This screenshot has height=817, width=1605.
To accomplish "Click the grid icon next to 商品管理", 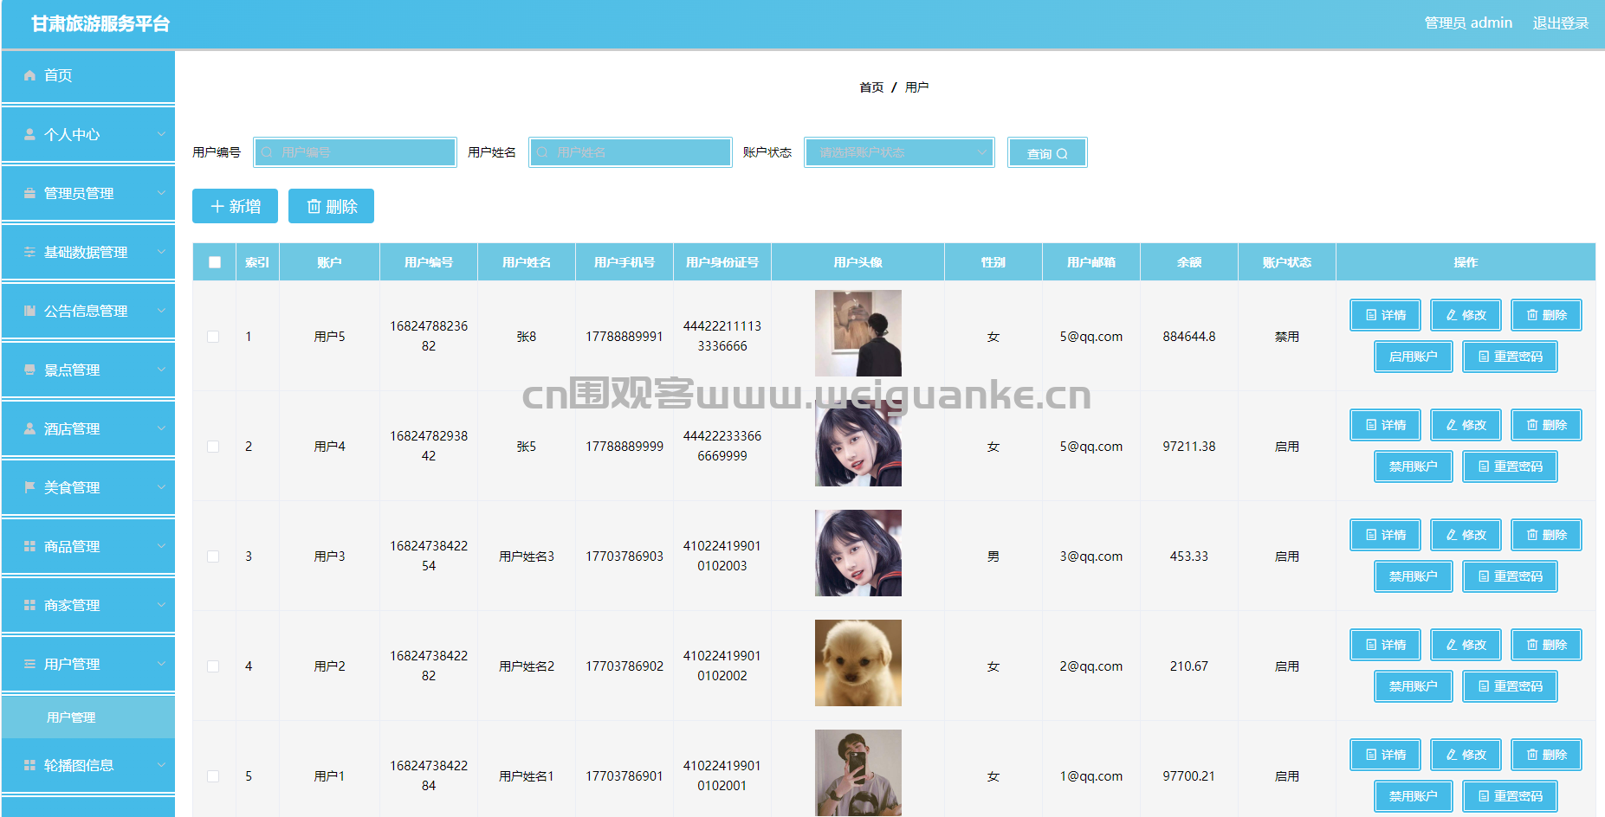I will coord(29,547).
